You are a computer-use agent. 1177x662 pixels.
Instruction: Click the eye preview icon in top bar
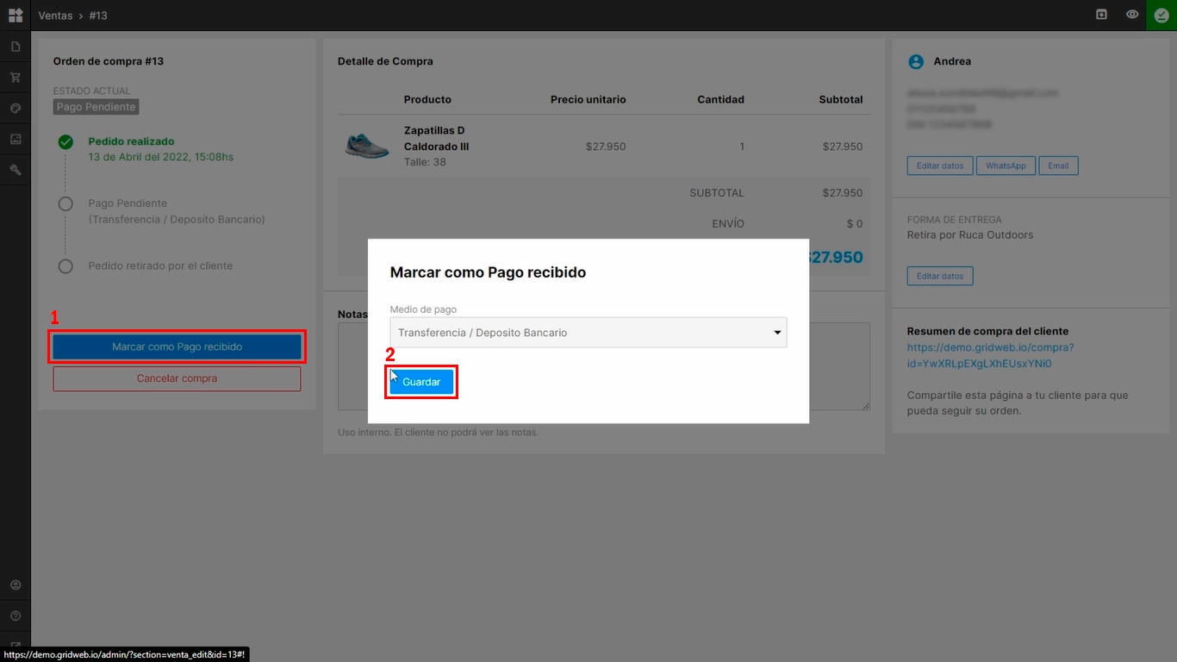(x=1132, y=15)
